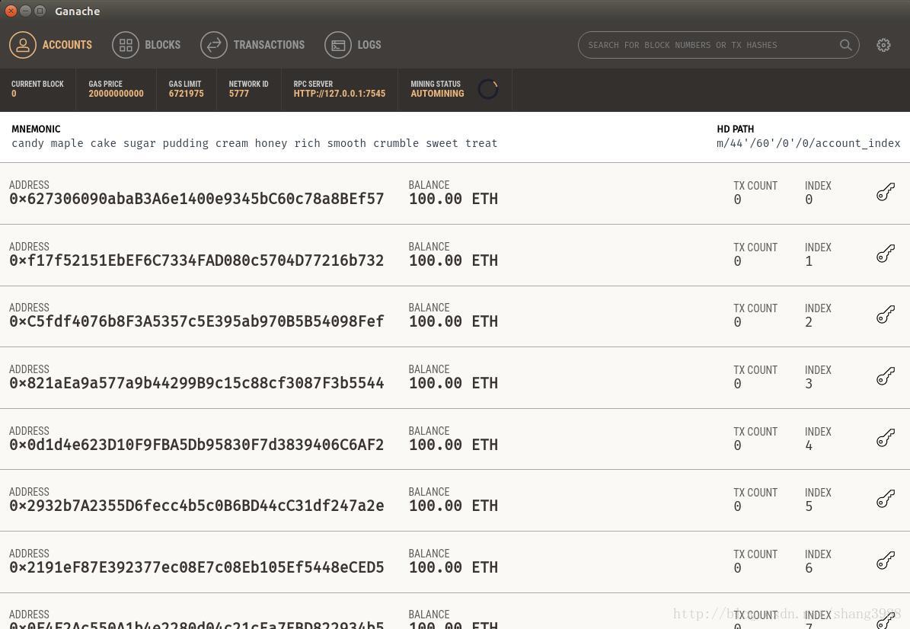
Task: Click the mining status spinner icon
Action: 488,89
